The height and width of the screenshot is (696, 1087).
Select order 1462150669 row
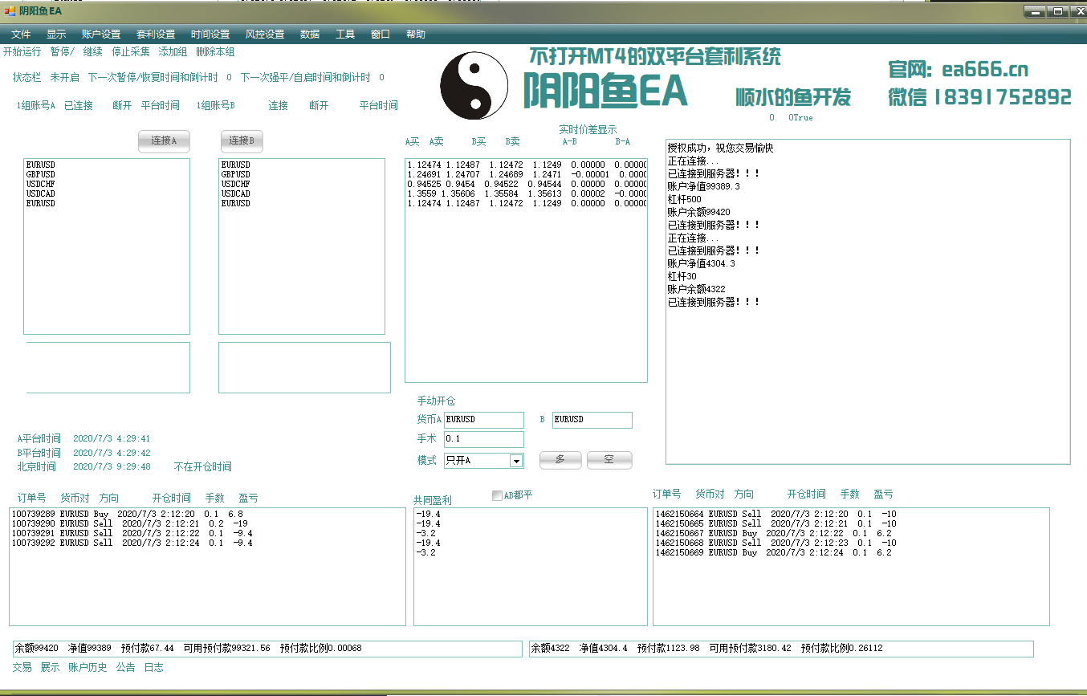click(851, 552)
